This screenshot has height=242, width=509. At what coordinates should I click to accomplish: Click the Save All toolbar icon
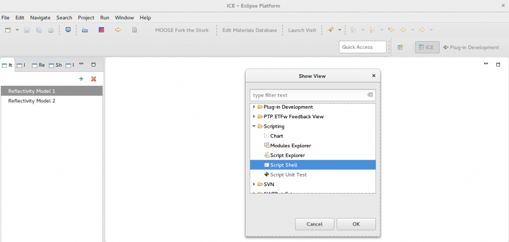pos(39,30)
